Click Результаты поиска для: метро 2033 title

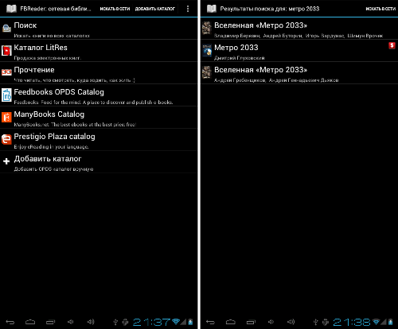(x=270, y=9)
